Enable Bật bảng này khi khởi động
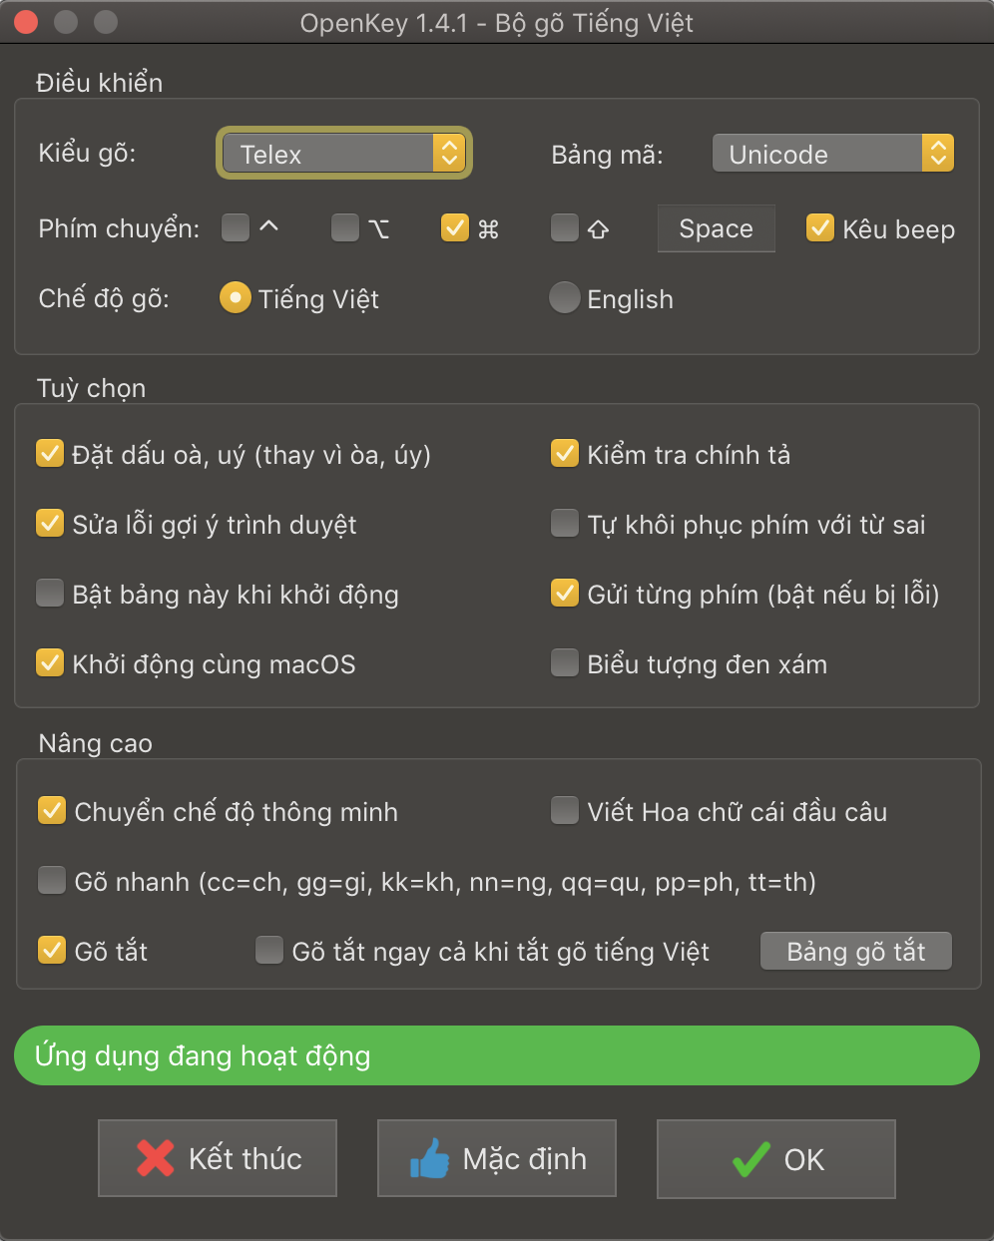994x1241 pixels. tap(50, 593)
